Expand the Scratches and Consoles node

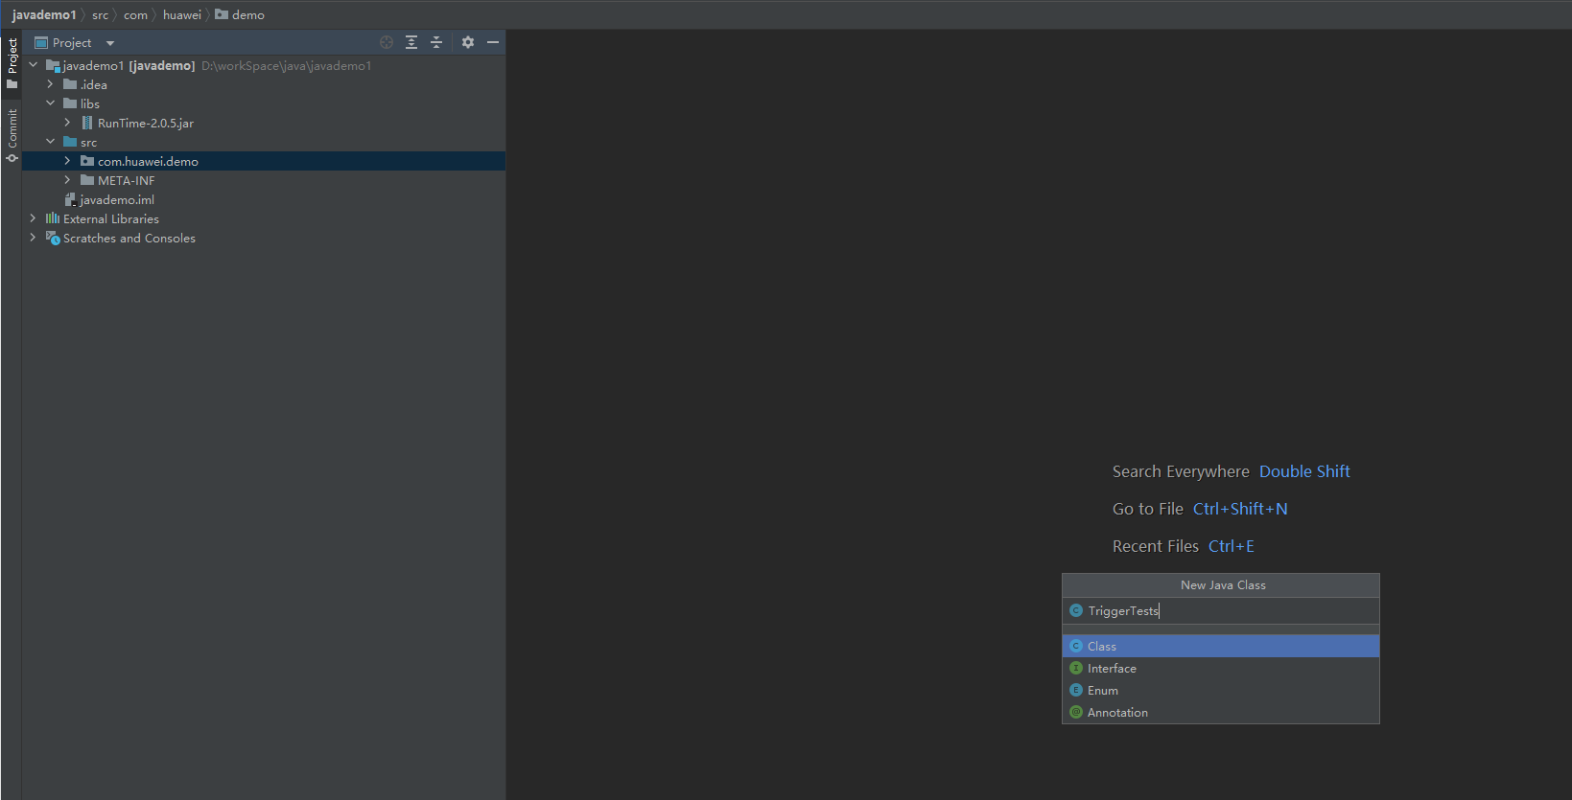pos(33,238)
